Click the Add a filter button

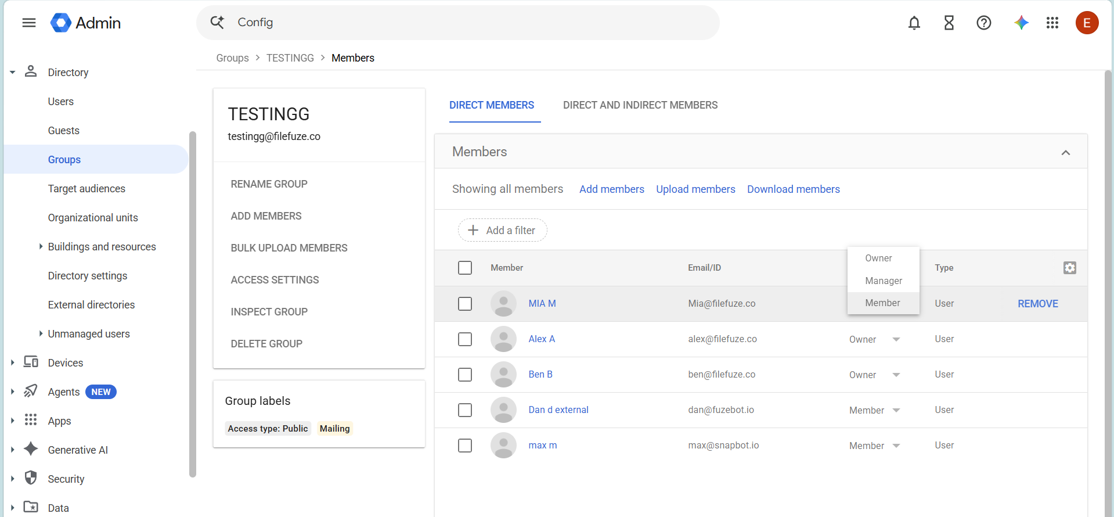click(x=503, y=230)
